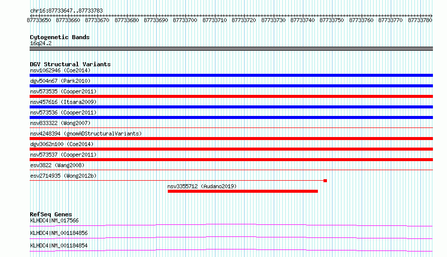Open KLHDC4|NM_001184856 transcript label
This screenshot has height=257, width=447.
[59, 233]
